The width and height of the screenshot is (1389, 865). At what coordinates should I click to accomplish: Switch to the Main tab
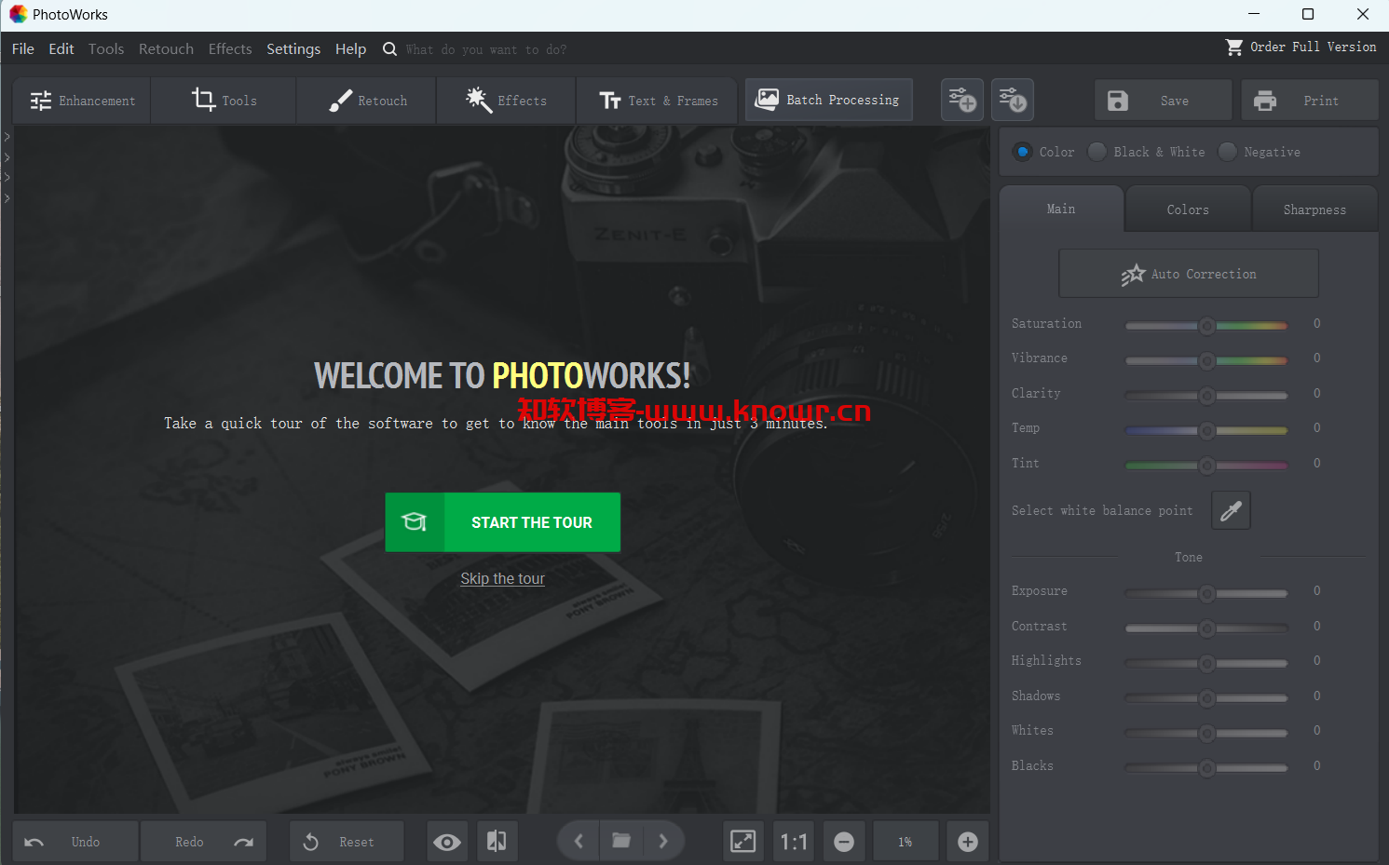pyautogui.click(x=1061, y=209)
